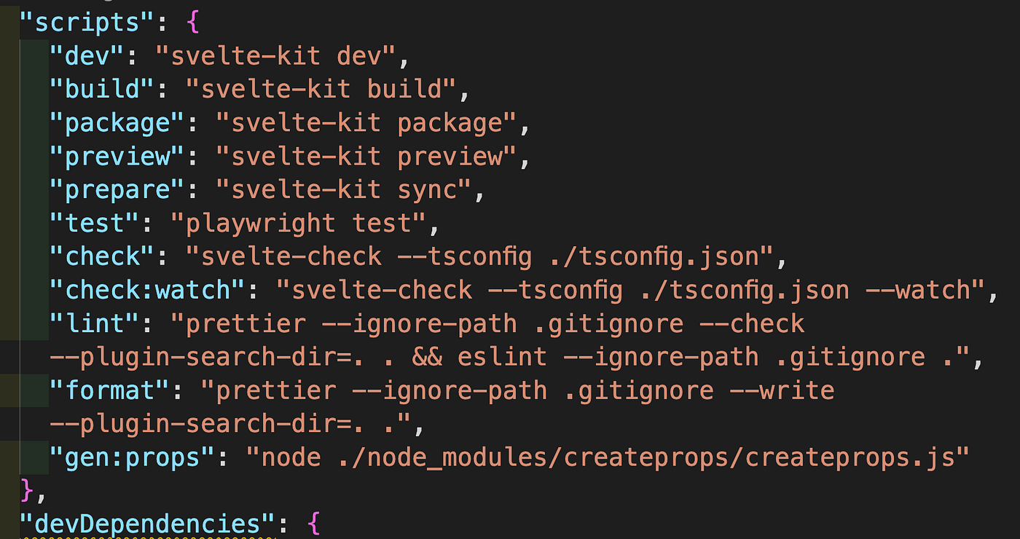This screenshot has width=1020, height=539.
Task: Click the opening brace after devDependencies
Action: pyautogui.click(x=313, y=524)
